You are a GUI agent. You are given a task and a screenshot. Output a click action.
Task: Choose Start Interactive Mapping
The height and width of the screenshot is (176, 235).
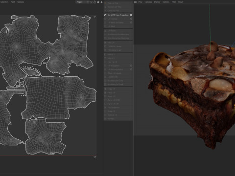118,34
